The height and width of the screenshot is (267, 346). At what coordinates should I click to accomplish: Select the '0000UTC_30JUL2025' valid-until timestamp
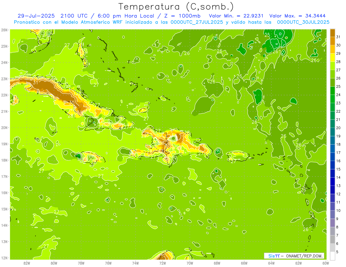click(303, 22)
